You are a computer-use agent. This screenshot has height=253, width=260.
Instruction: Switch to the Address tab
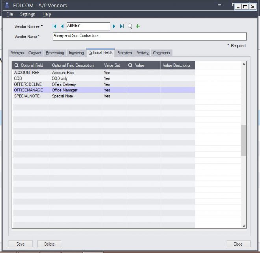pyautogui.click(x=17, y=53)
